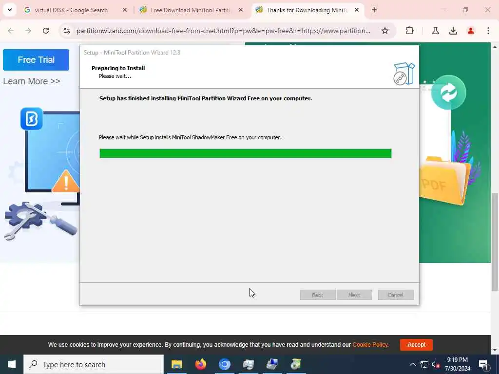
Task: Open the Chrome profile avatar
Action: tap(471, 31)
